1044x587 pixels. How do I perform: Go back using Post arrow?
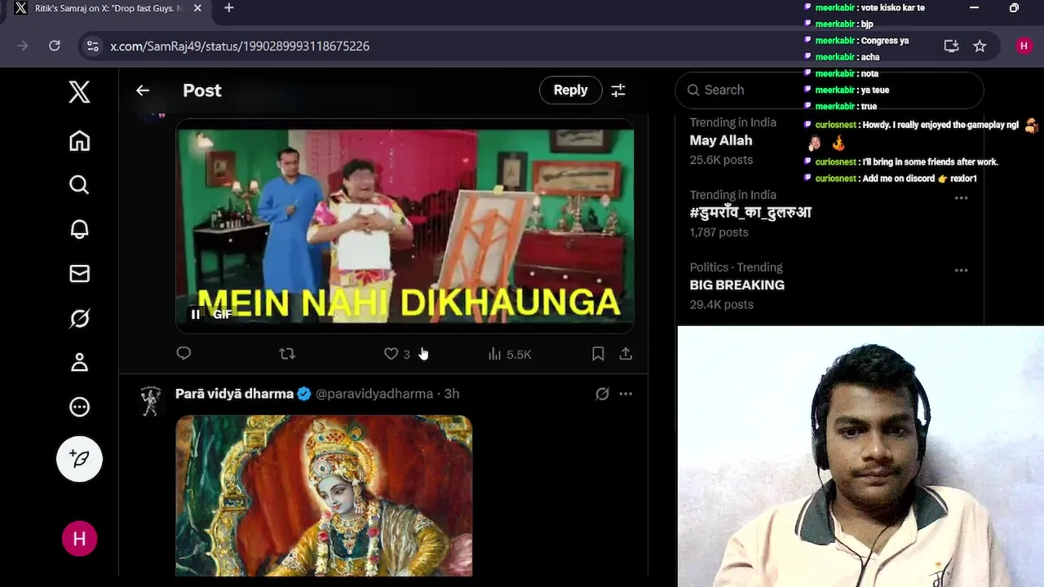point(143,90)
